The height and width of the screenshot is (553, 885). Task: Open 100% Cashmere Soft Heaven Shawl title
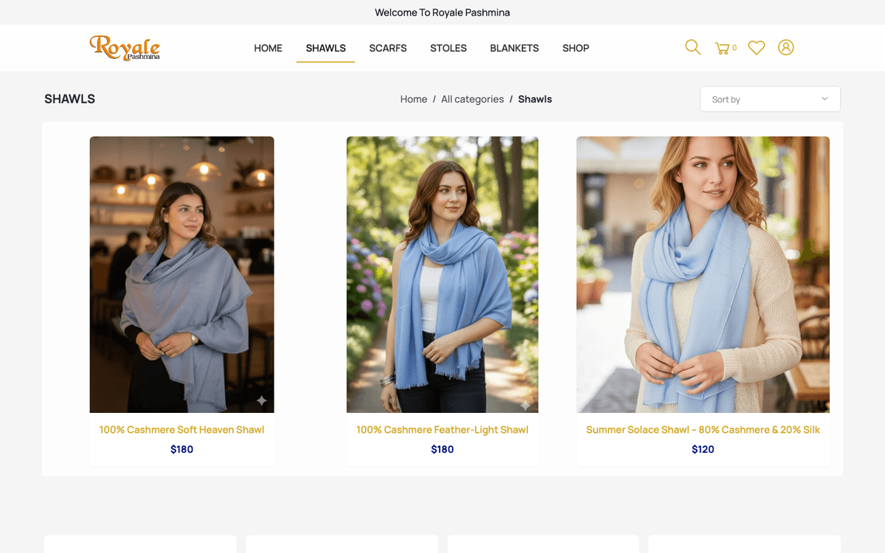pos(182,430)
